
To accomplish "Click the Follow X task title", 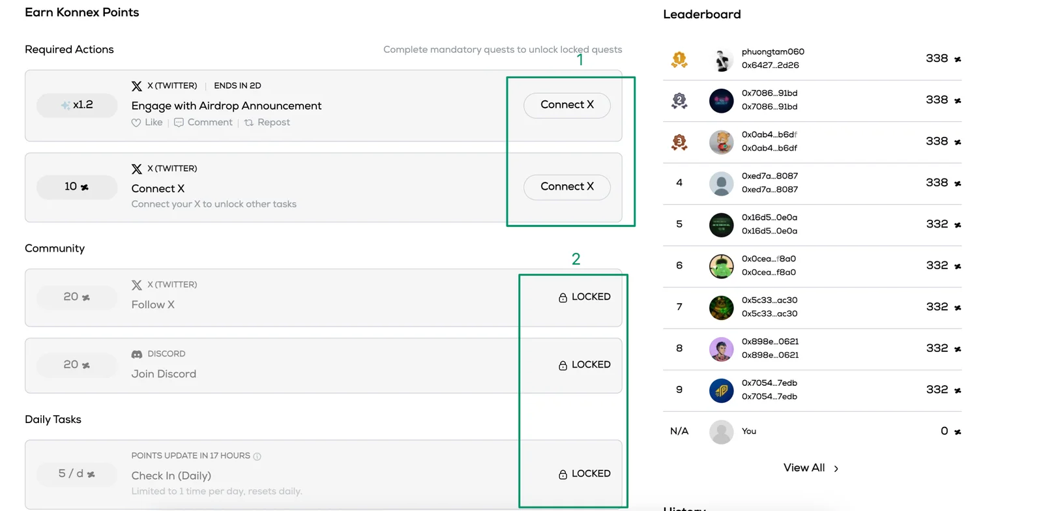I will point(153,305).
